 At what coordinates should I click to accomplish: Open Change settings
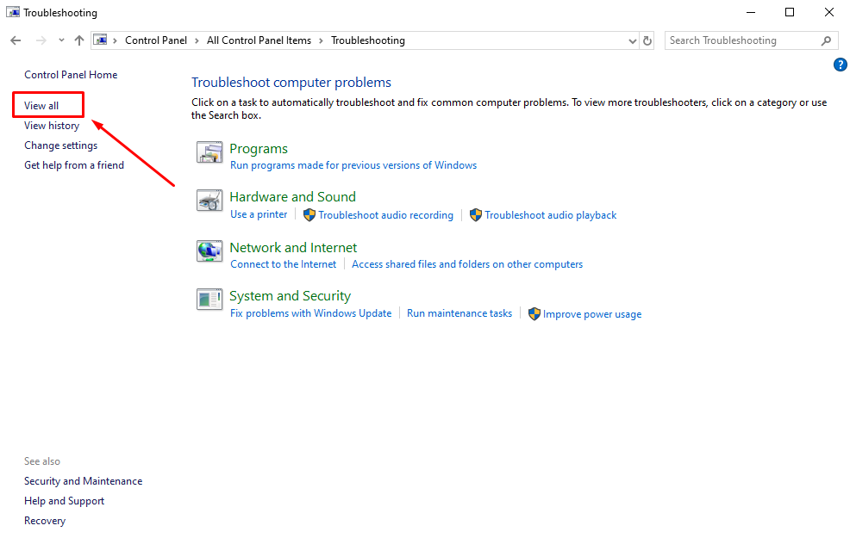(60, 145)
